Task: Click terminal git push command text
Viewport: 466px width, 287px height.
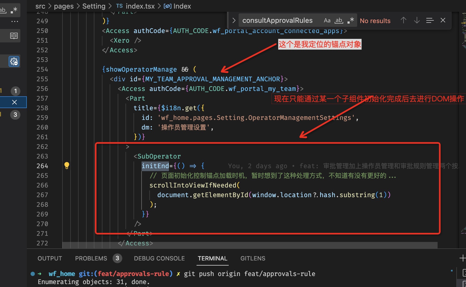Action: (249, 274)
